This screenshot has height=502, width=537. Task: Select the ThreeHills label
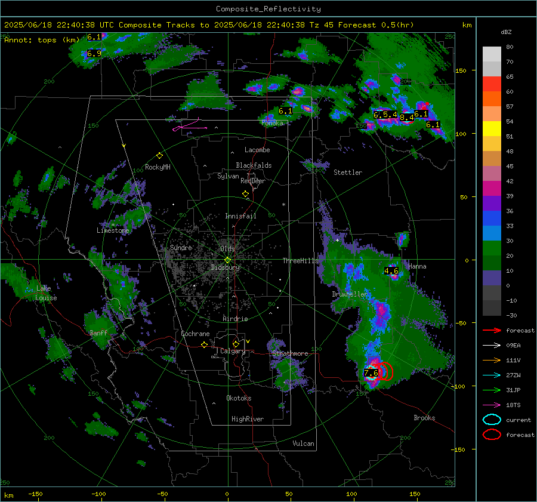pyautogui.click(x=300, y=261)
